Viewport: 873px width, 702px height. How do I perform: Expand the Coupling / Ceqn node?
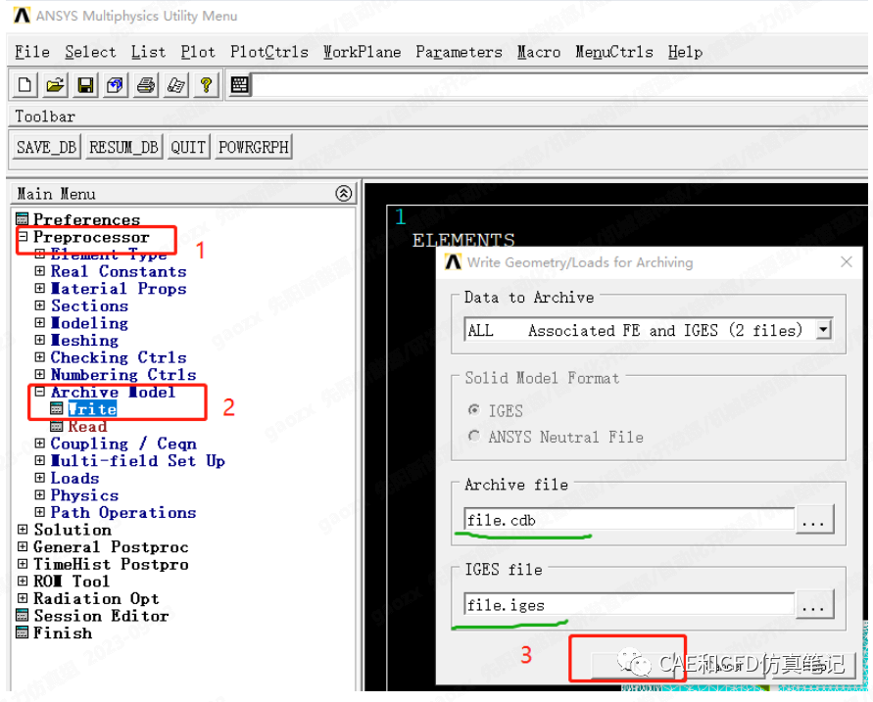(x=39, y=444)
